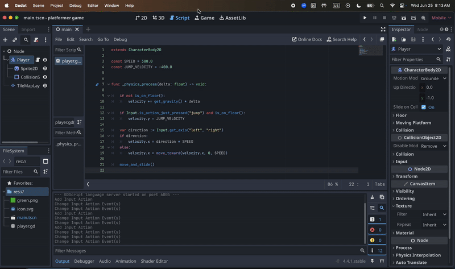Screen dimensions: 455x269
Task: Click the instantiate child scene link icon
Action: (15, 40)
